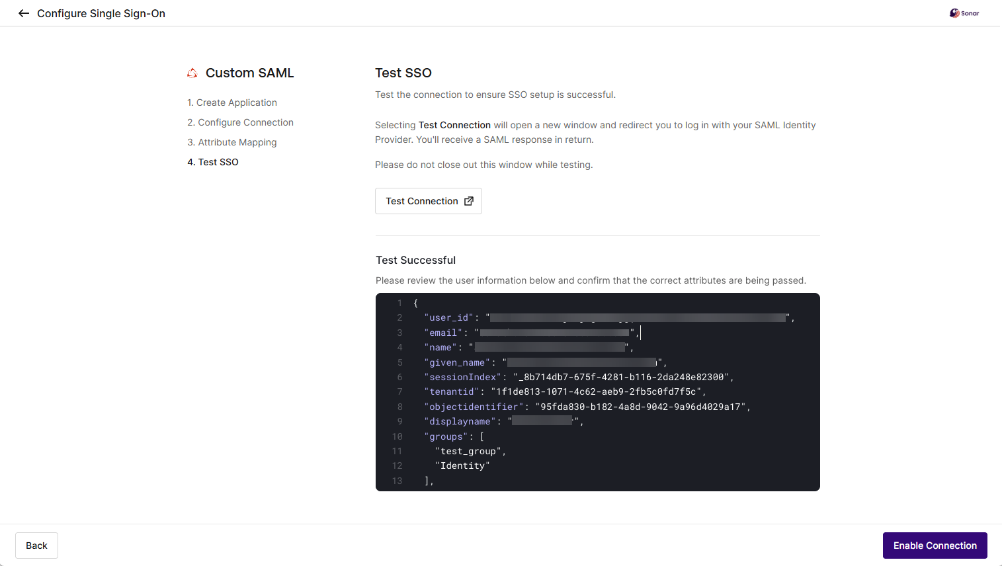Click the Custom SAML sidebar title
This screenshot has width=1002, height=566.
249,73
